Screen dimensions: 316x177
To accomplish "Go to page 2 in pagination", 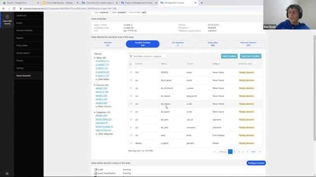I will click(x=235, y=152).
